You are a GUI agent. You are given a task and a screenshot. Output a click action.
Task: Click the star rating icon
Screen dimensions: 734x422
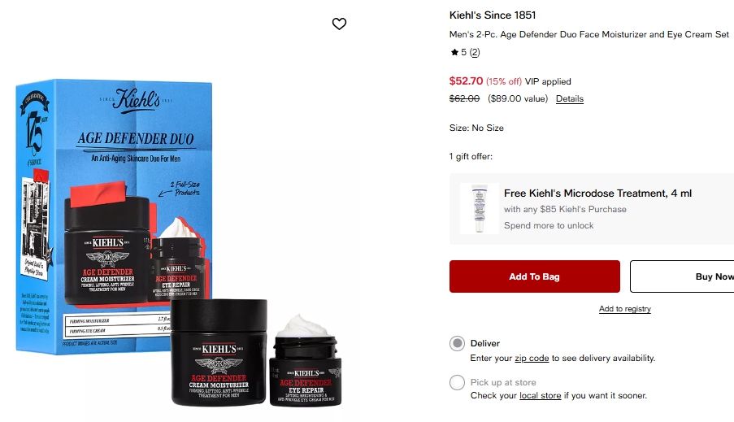click(x=454, y=52)
